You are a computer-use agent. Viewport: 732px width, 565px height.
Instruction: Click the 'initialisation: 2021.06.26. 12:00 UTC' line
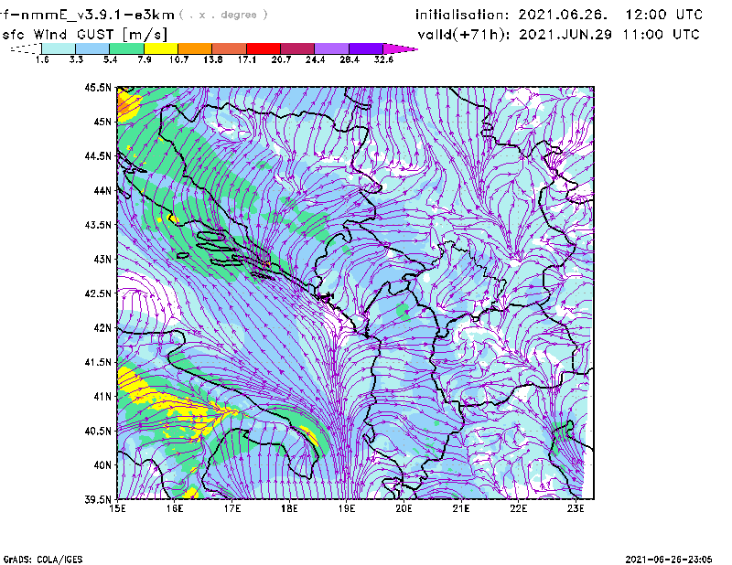click(x=559, y=15)
